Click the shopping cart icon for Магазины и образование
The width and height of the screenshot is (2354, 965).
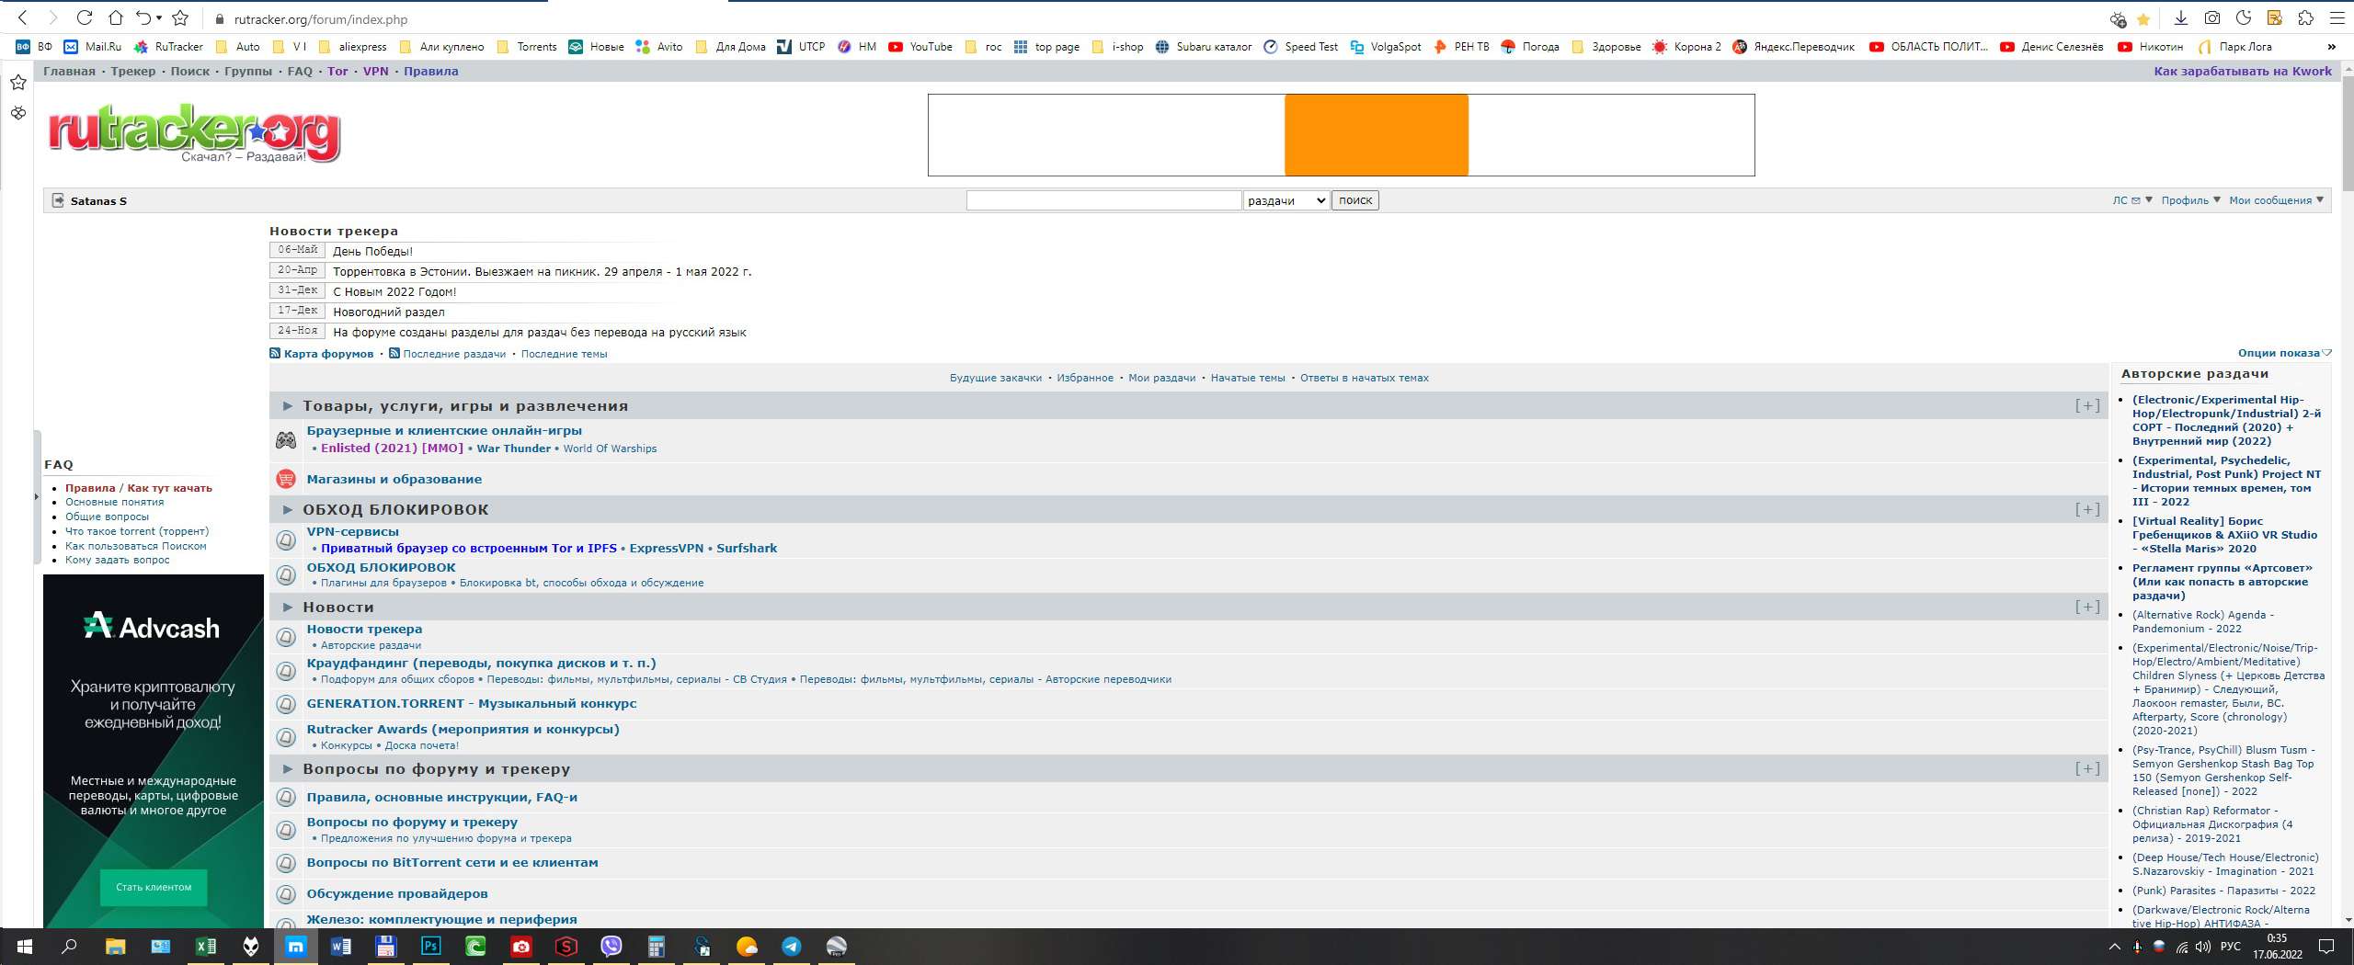286,479
